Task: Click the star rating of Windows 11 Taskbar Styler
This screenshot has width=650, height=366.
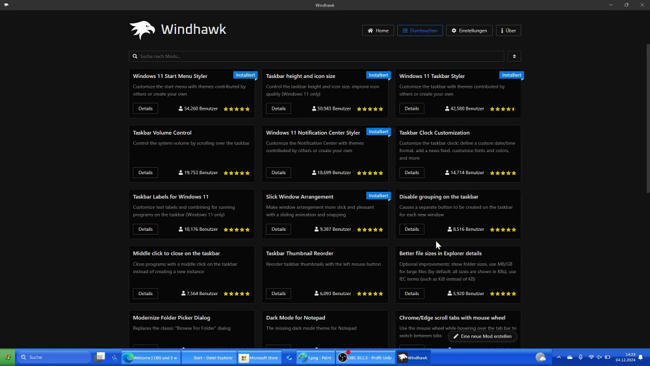Action: pyautogui.click(x=503, y=109)
